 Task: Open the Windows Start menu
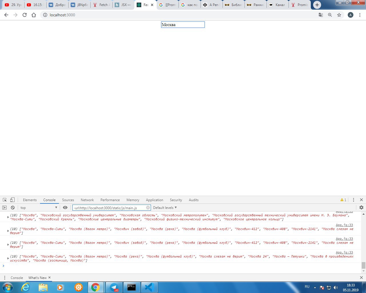(x=8, y=287)
